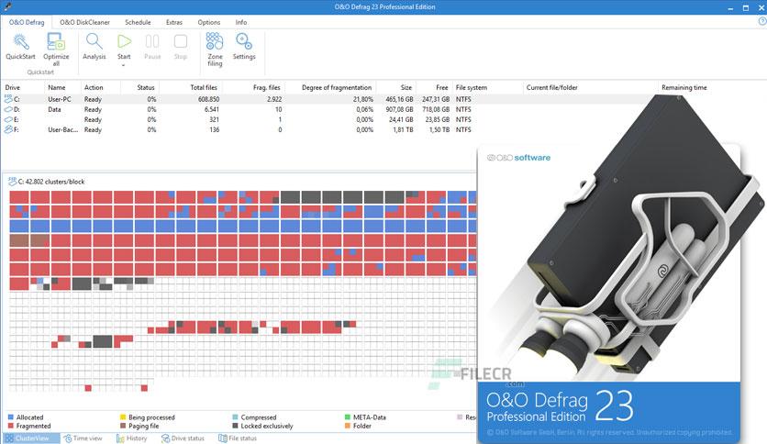Click the Stop icon
The height and width of the screenshot is (444, 767).
click(x=181, y=42)
